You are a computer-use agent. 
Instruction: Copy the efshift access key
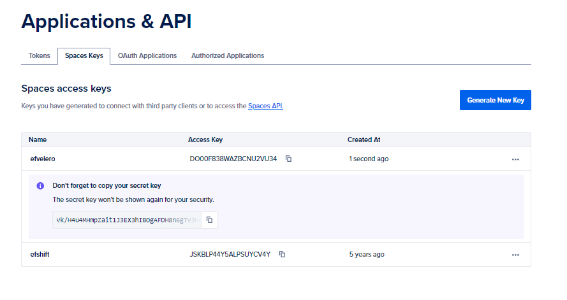click(282, 254)
